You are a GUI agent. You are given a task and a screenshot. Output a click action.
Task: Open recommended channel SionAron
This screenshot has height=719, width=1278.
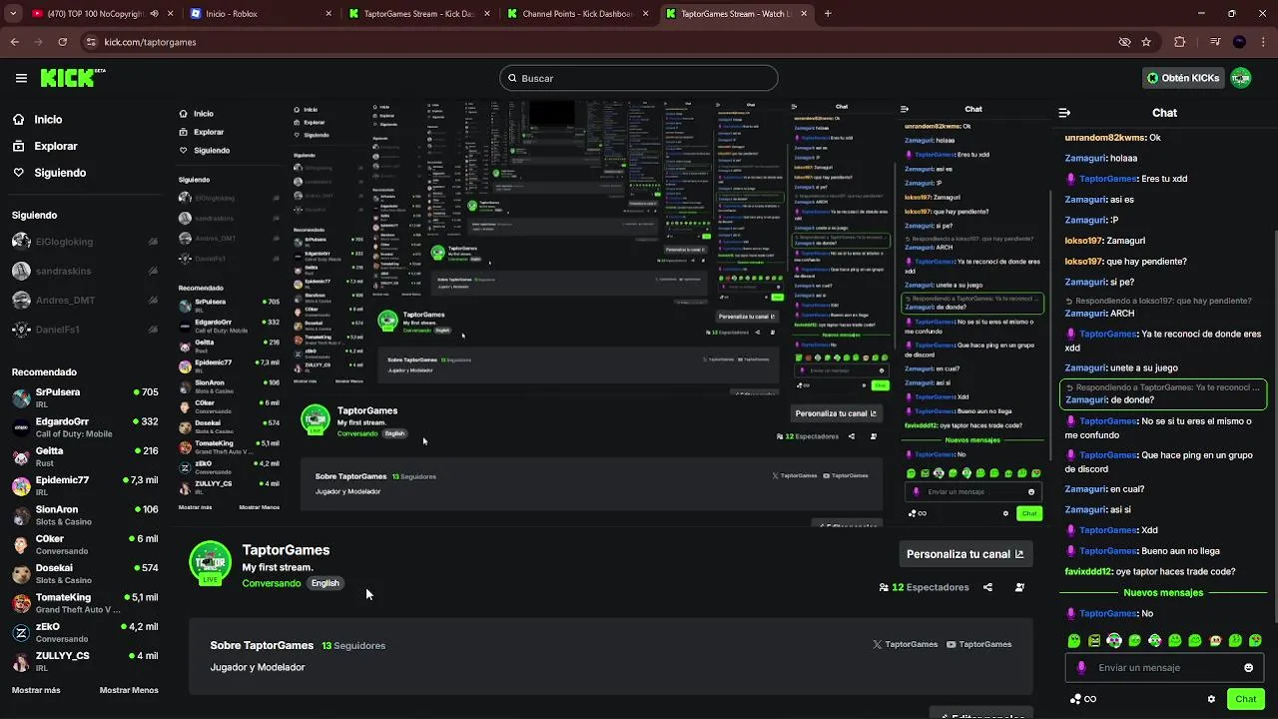(85, 515)
